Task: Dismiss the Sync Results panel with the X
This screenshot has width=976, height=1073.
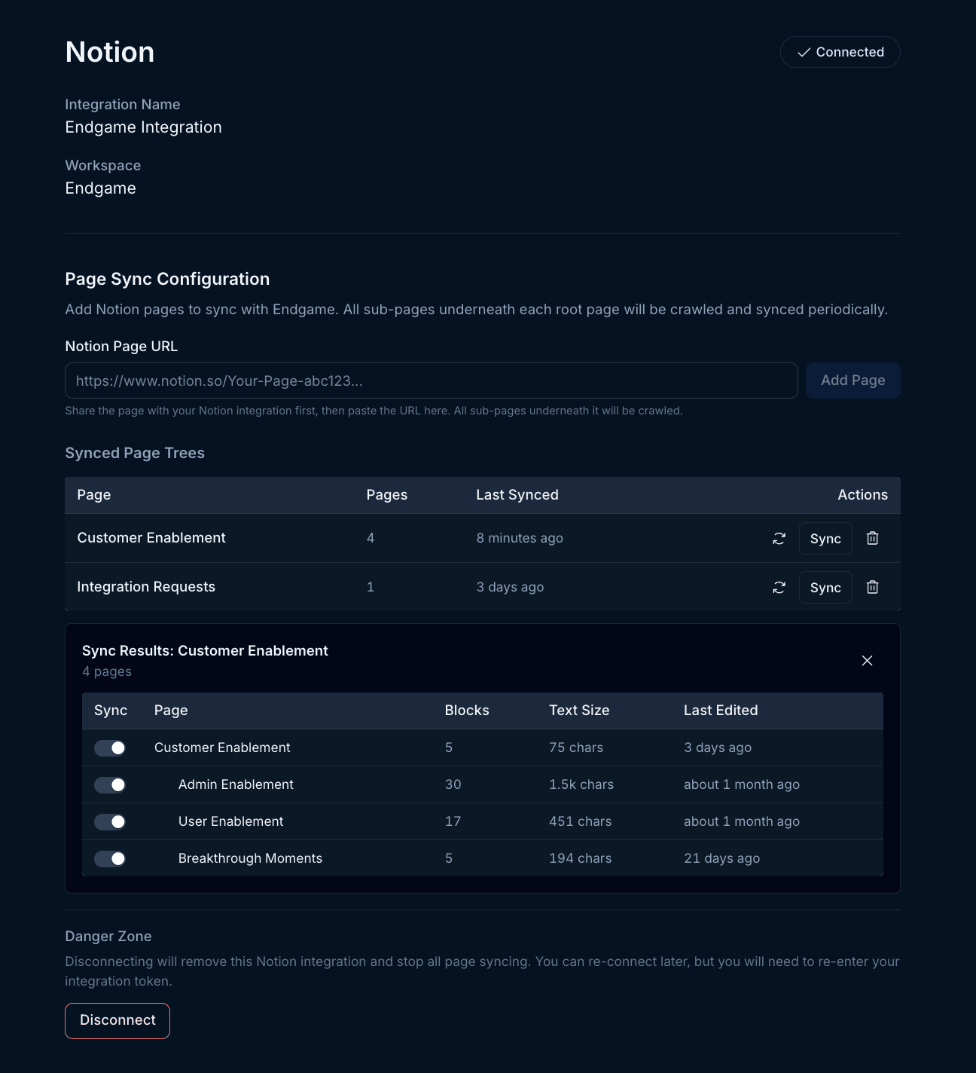Action: tap(867, 660)
